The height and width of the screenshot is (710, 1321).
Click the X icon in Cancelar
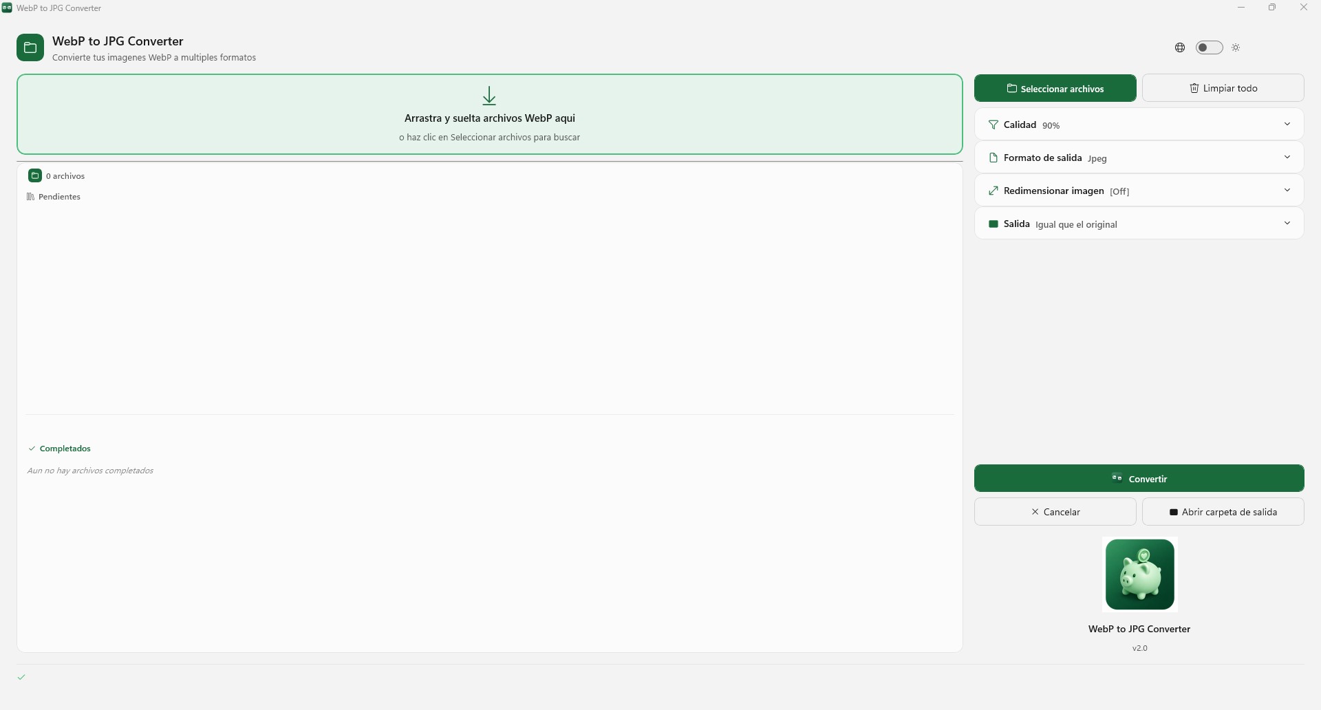coord(1035,512)
